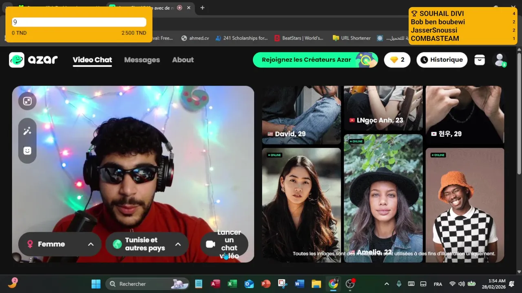
Task: Select Amelia profile card with black hat
Action: (x=383, y=198)
